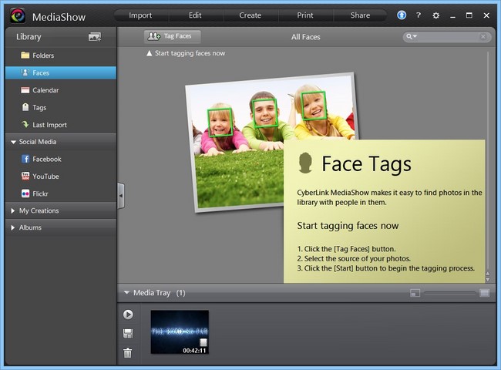The height and width of the screenshot is (370, 501).
Task: Expand the My Creations section
Action: (13, 210)
